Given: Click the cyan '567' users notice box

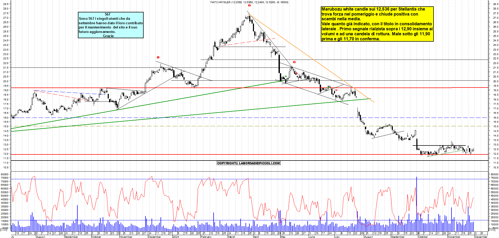Looking at the screenshot, I should (x=111, y=25).
